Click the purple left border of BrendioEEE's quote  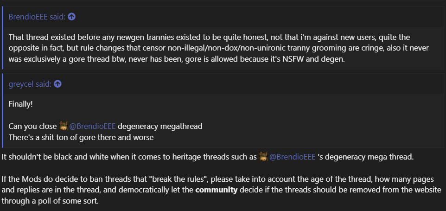click(2, 37)
